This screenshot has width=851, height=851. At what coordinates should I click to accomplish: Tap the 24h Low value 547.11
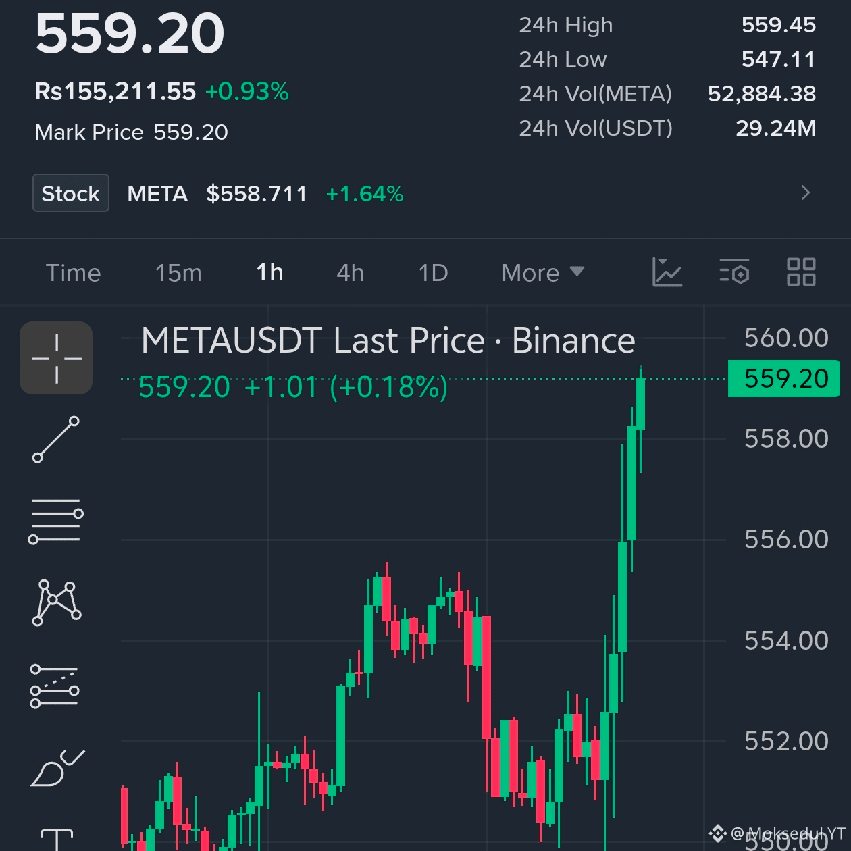pos(779,59)
